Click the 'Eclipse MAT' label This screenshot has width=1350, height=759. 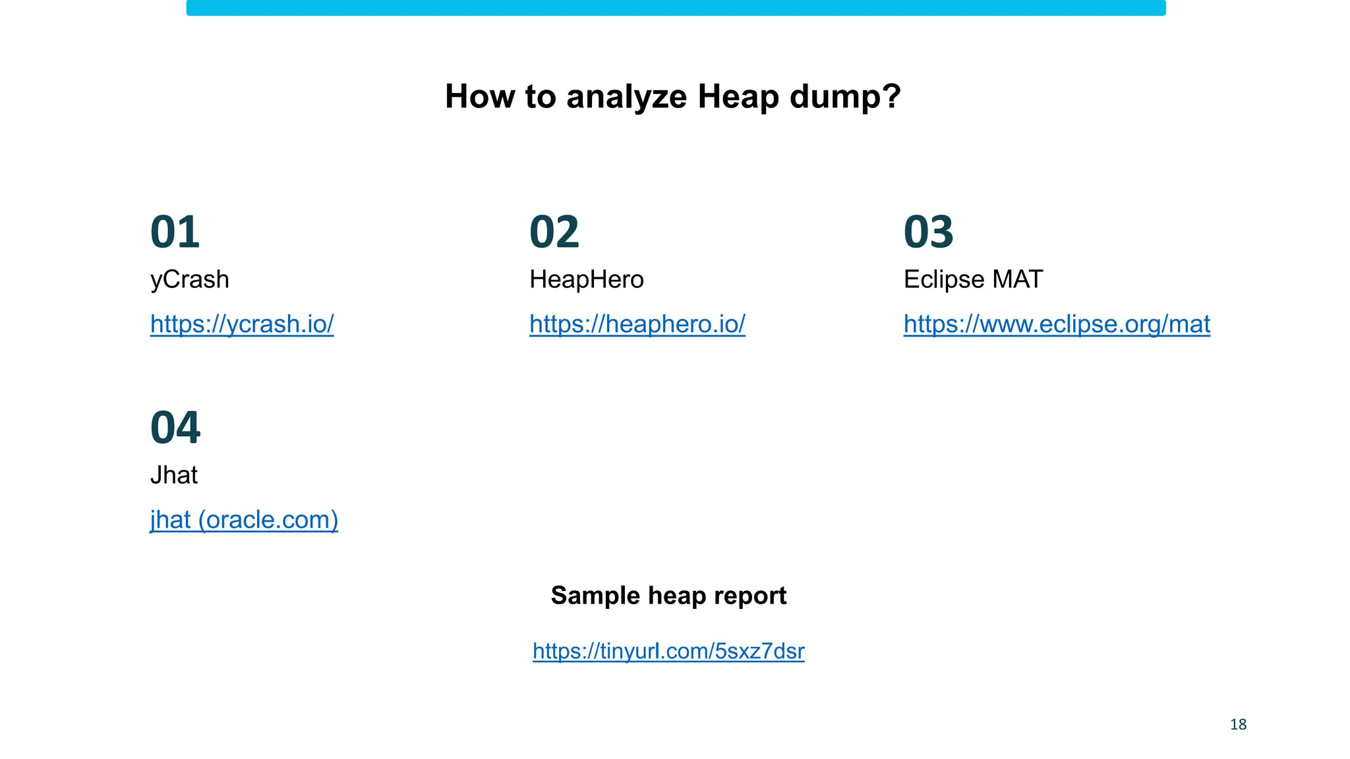[x=973, y=279]
